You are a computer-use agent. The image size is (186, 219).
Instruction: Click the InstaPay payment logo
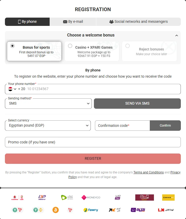pos(42,197)
